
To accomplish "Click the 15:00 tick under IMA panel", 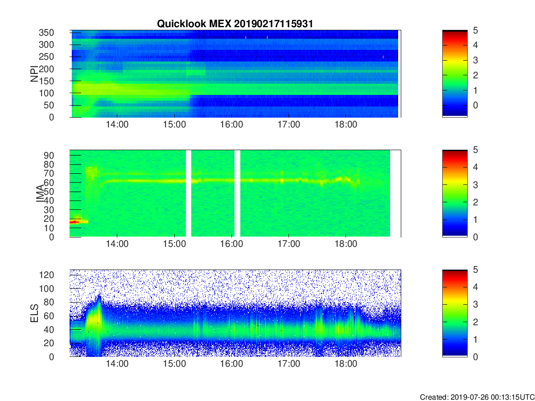I will (x=174, y=244).
